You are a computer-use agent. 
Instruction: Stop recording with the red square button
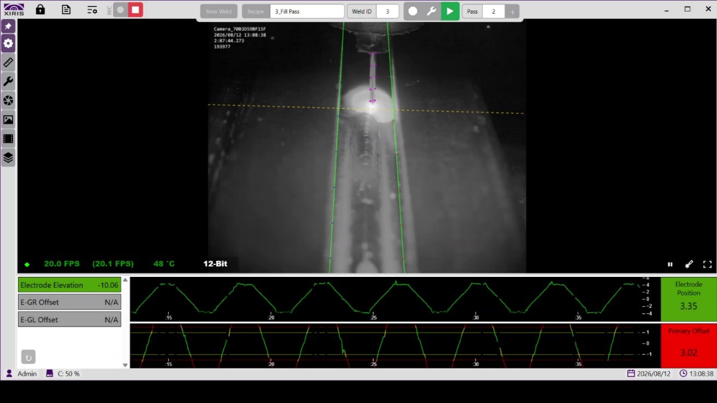(x=136, y=10)
